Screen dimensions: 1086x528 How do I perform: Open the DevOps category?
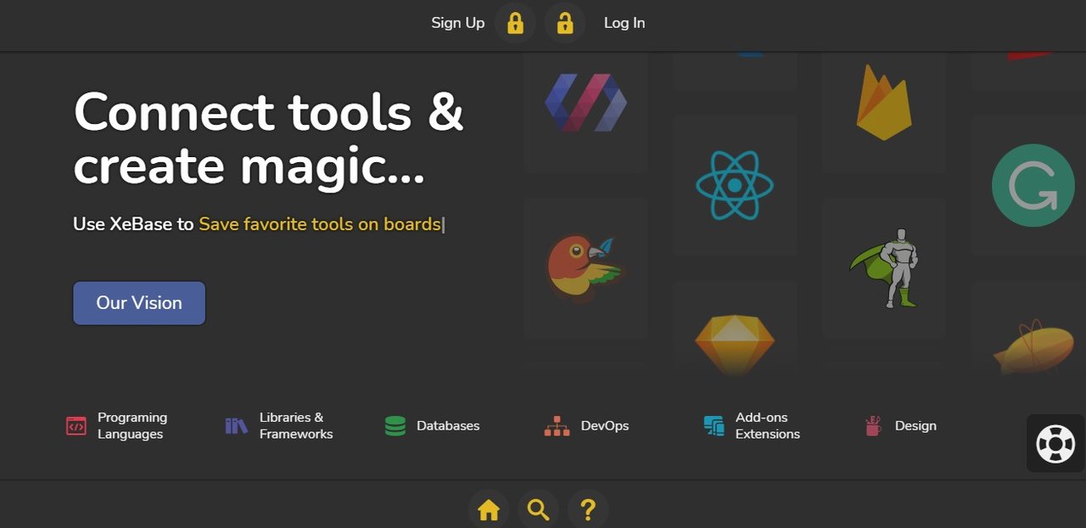[605, 426]
